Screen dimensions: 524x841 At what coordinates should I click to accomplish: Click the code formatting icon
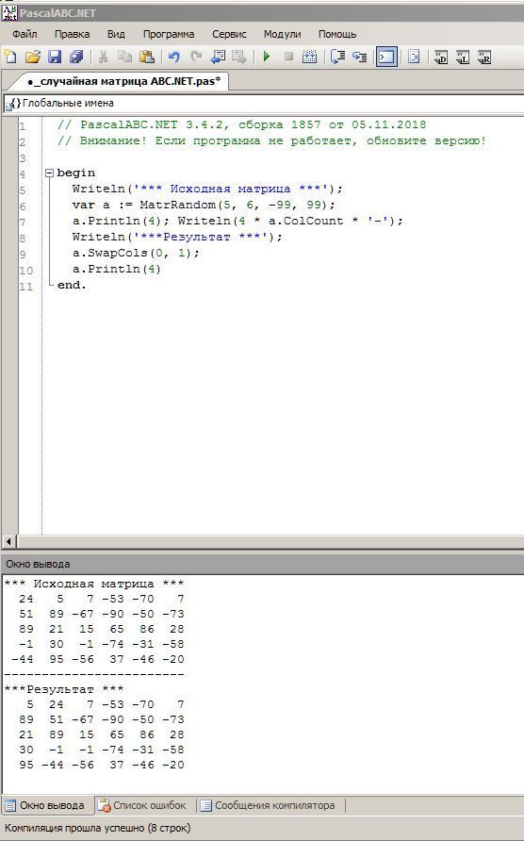pos(414,57)
